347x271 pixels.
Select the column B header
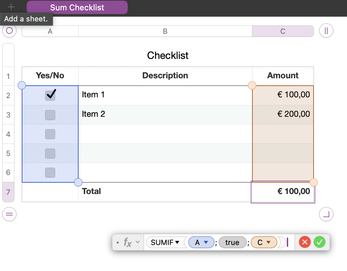coord(165,31)
